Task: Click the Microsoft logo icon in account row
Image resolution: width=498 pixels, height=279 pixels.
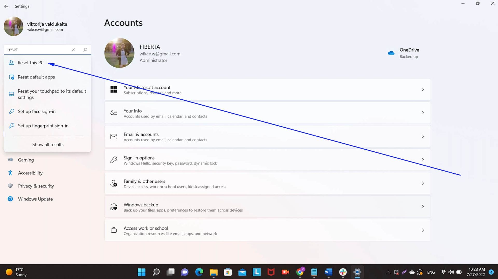Action: click(114, 90)
